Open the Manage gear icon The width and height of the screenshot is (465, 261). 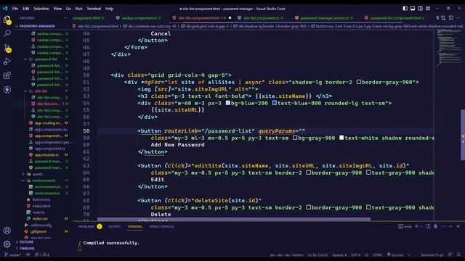tap(7, 244)
